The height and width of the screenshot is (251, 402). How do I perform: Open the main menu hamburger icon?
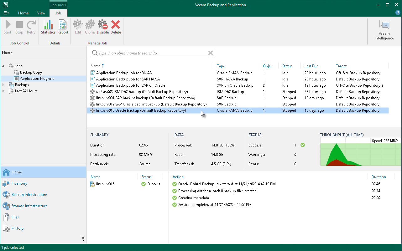click(6, 13)
